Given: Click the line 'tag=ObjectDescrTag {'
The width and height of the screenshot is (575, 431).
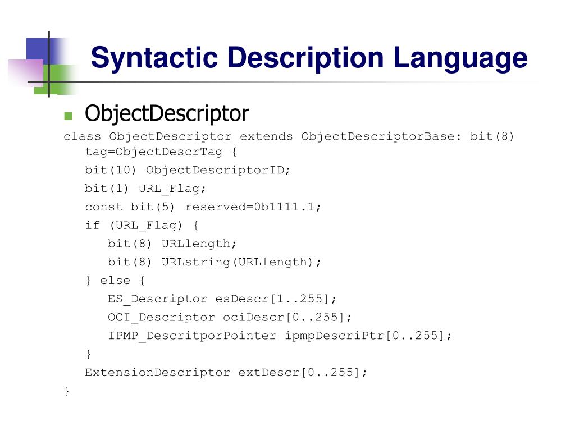Looking at the screenshot, I should [161, 152].
